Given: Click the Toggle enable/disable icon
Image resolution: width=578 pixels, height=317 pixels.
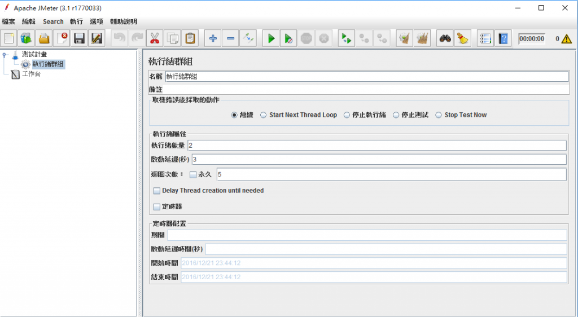Looking at the screenshot, I should pyautogui.click(x=248, y=38).
